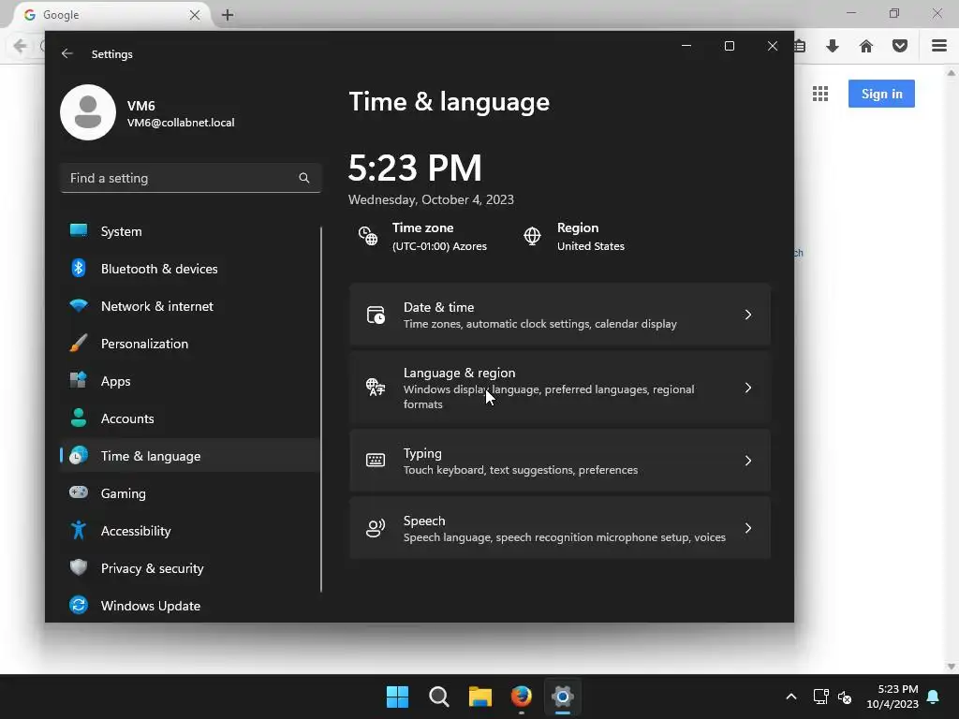
Task: Click the Time zone clock-globe icon
Action: pos(367,236)
